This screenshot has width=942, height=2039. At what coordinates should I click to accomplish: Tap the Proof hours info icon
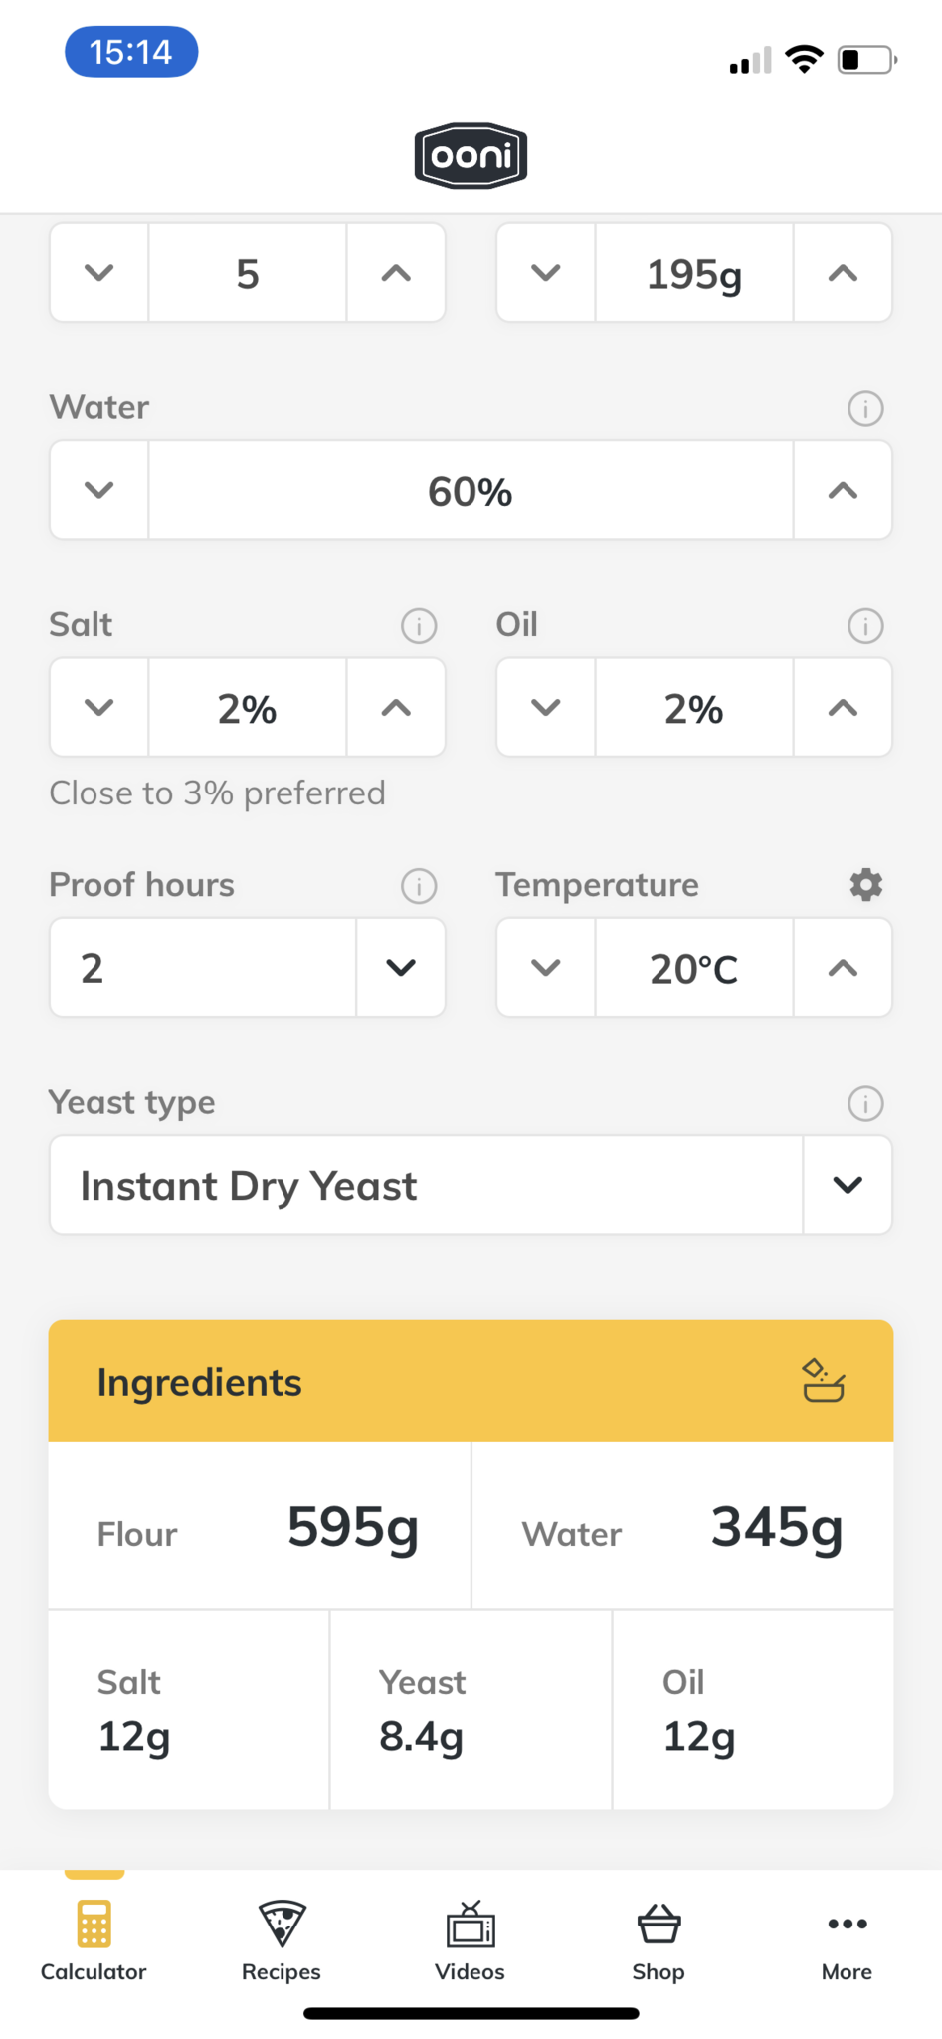click(419, 886)
